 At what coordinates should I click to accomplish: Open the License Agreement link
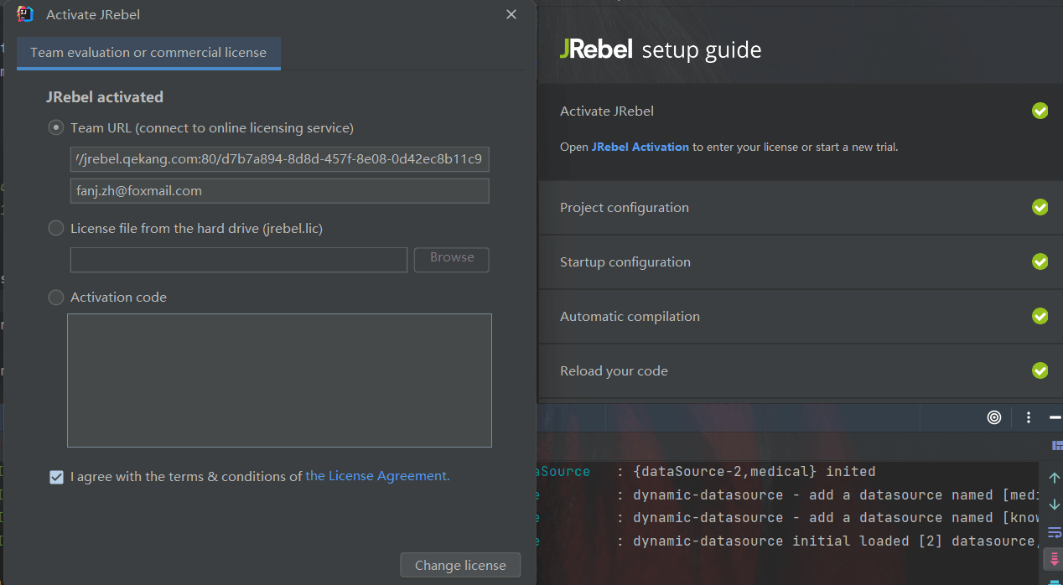click(377, 476)
